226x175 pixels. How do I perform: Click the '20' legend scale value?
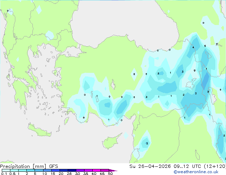(x=61, y=174)
